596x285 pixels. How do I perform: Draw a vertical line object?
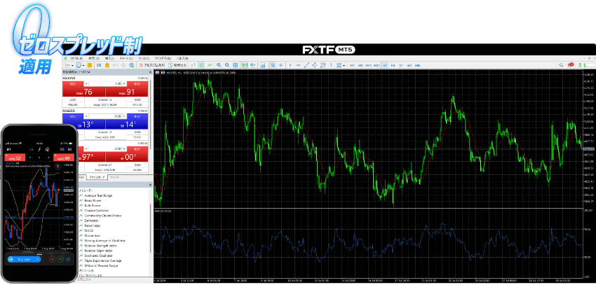pyautogui.click(x=290, y=65)
